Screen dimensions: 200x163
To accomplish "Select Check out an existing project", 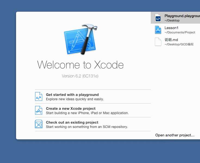I will tap(93, 124).
